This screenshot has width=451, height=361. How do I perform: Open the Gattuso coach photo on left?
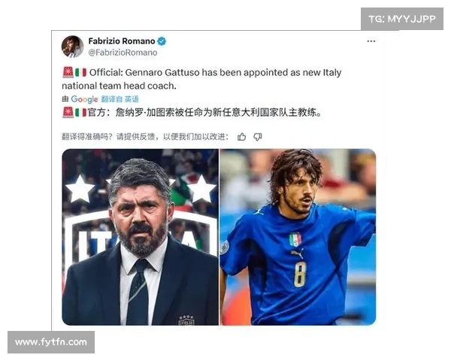click(140, 237)
